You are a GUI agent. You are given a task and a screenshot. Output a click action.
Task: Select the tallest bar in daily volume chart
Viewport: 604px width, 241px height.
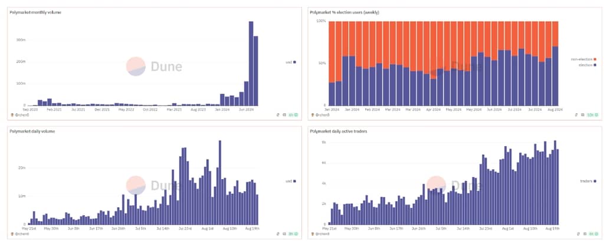(x=219, y=183)
